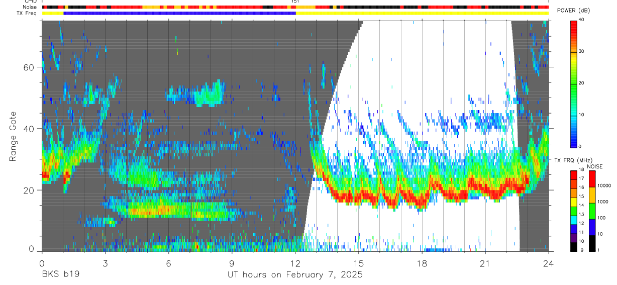This screenshot has width=617, height=285.
Task: Click the NOISE legend '1000' label
Action: click(x=603, y=202)
